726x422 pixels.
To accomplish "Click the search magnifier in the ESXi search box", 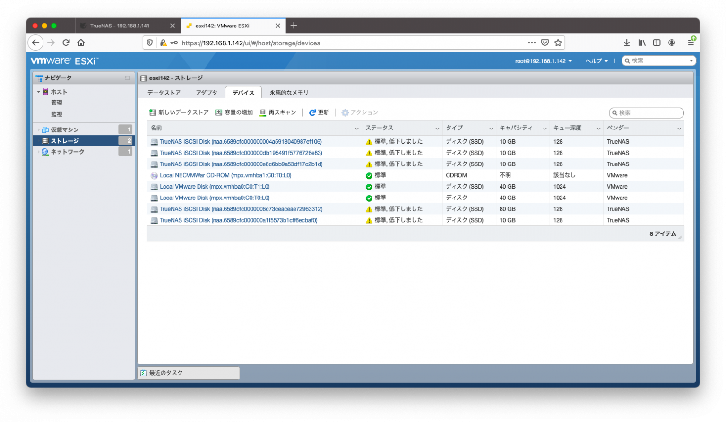I will pos(627,60).
